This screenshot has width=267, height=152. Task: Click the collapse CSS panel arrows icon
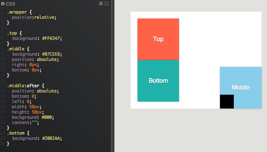pyautogui.click(x=101, y=4)
